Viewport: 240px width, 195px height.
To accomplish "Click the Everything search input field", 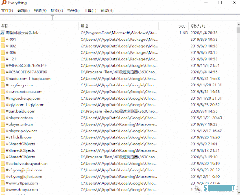I will pos(120,18).
